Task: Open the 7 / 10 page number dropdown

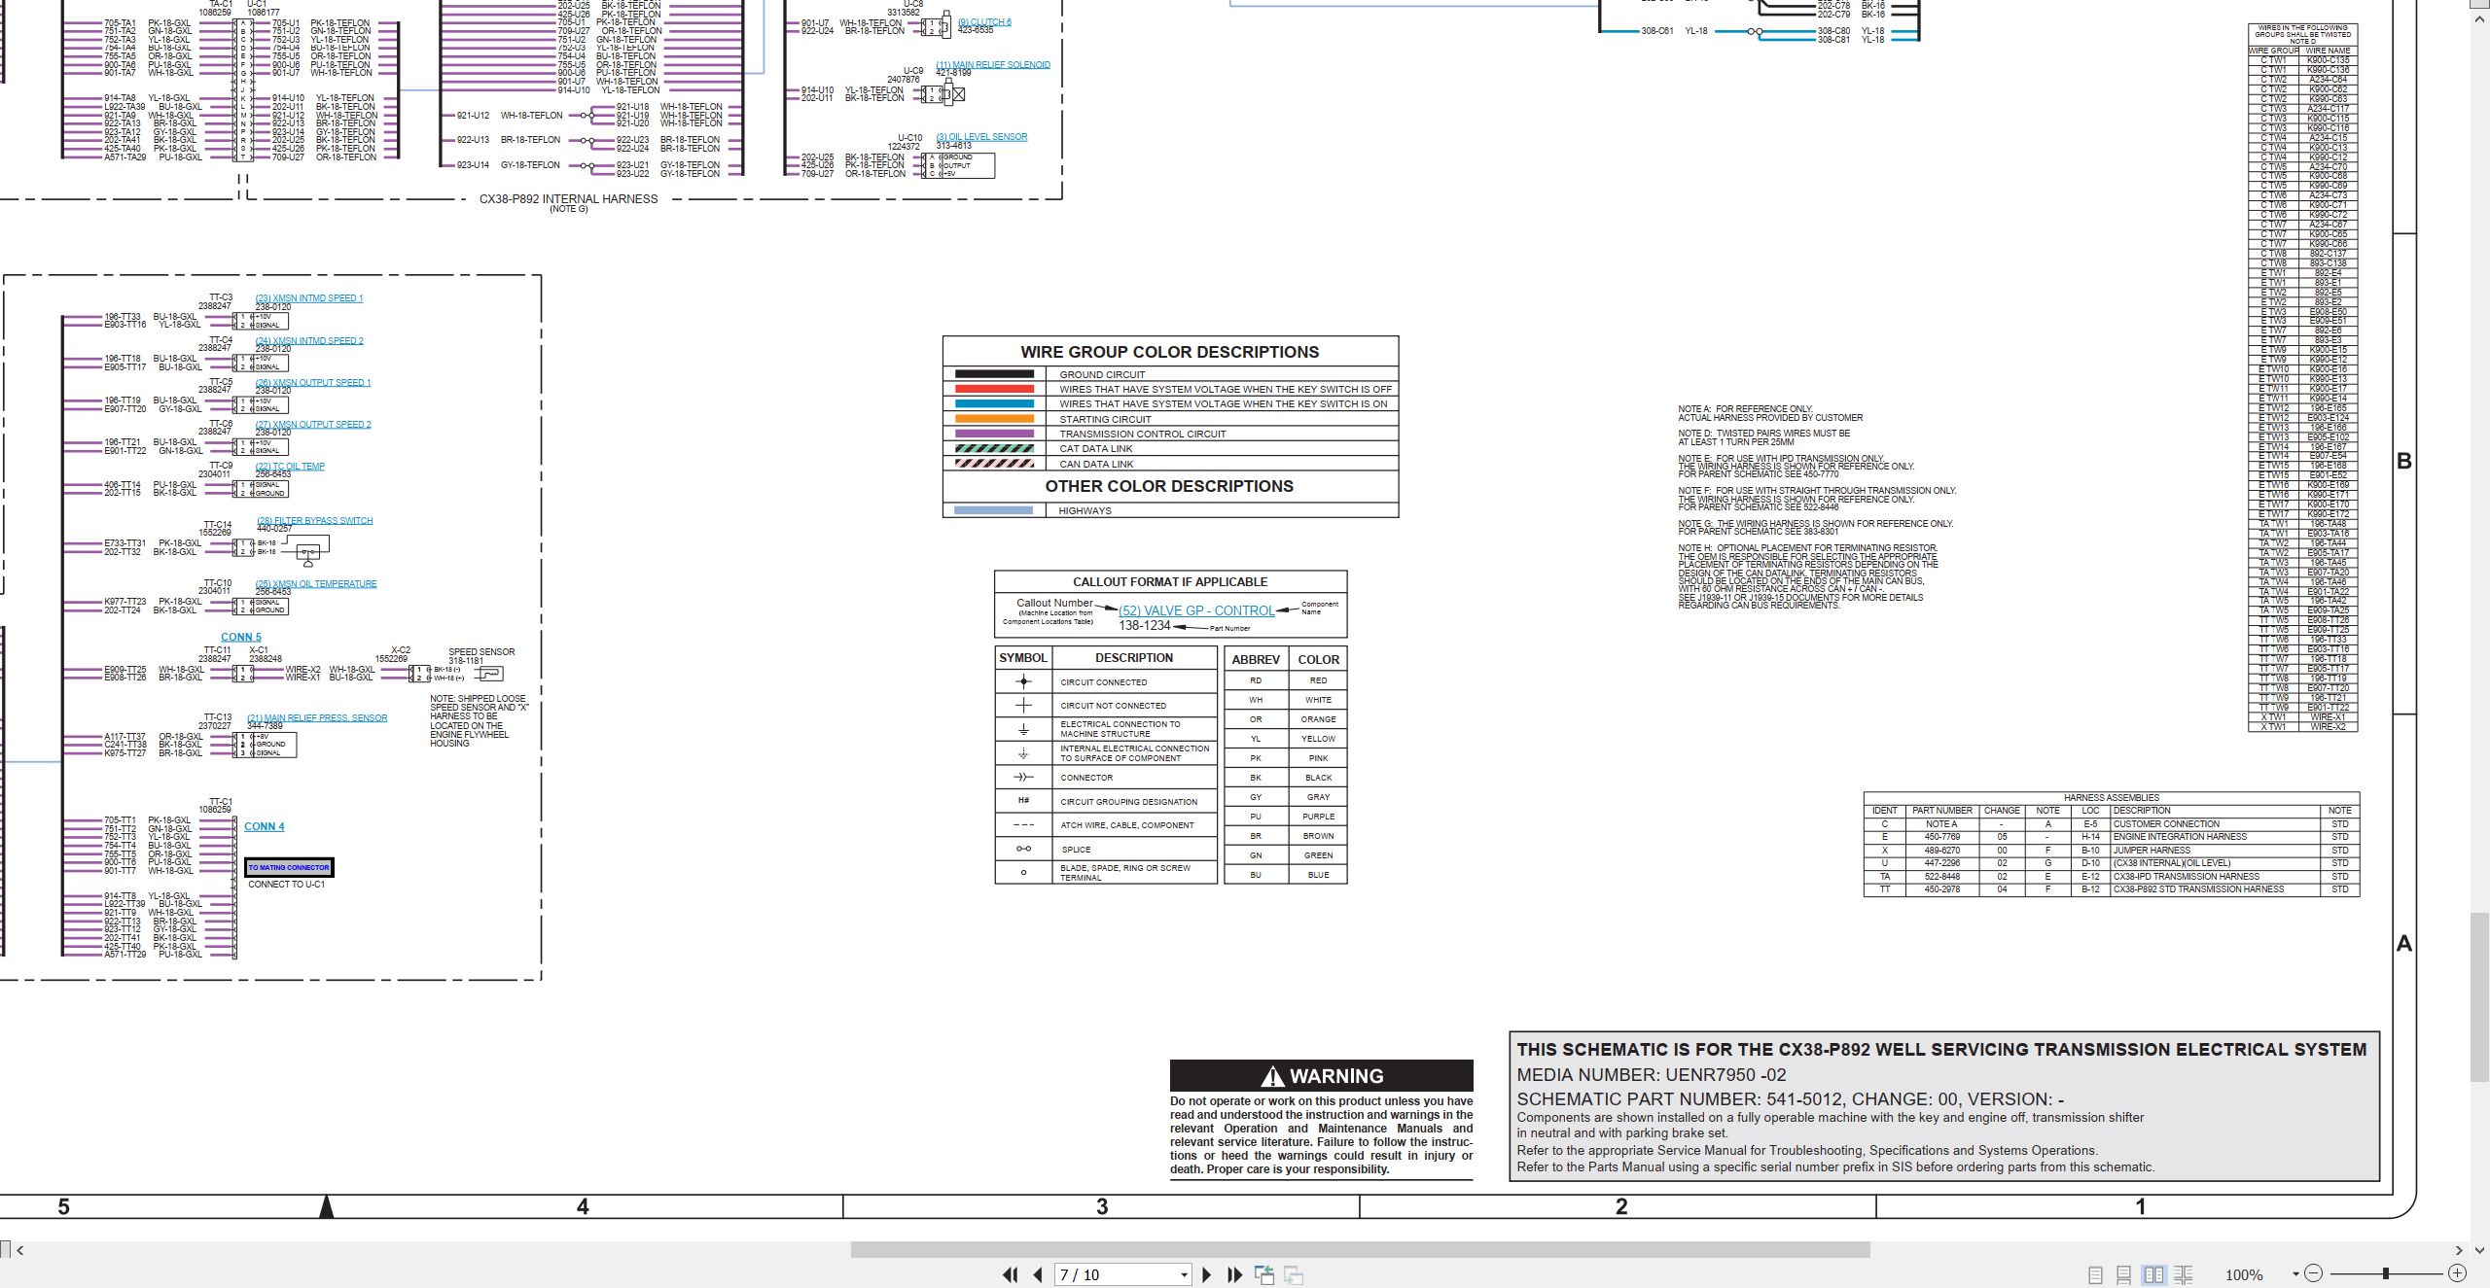Action: coord(1184,1274)
